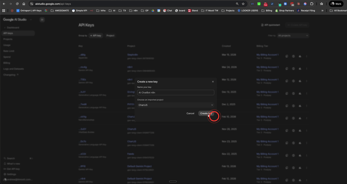This screenshot has height=184, width=347.
Task: Open the Ontraport | API Keys bookmark
Action: [29, 10]
